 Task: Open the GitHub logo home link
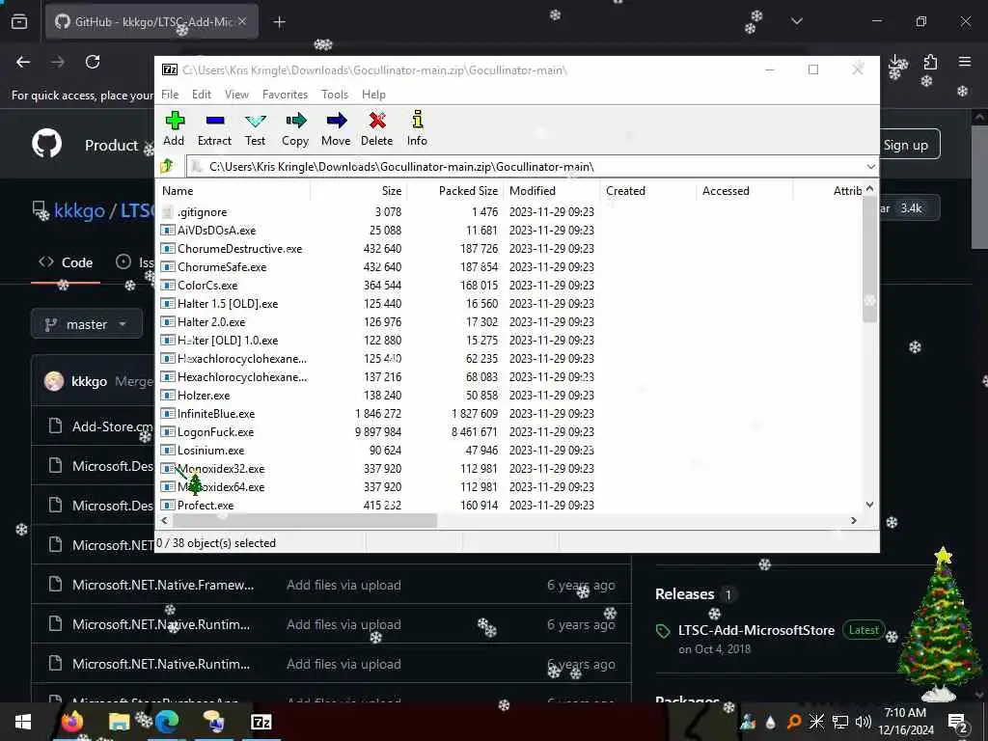[x=47, y=145]
